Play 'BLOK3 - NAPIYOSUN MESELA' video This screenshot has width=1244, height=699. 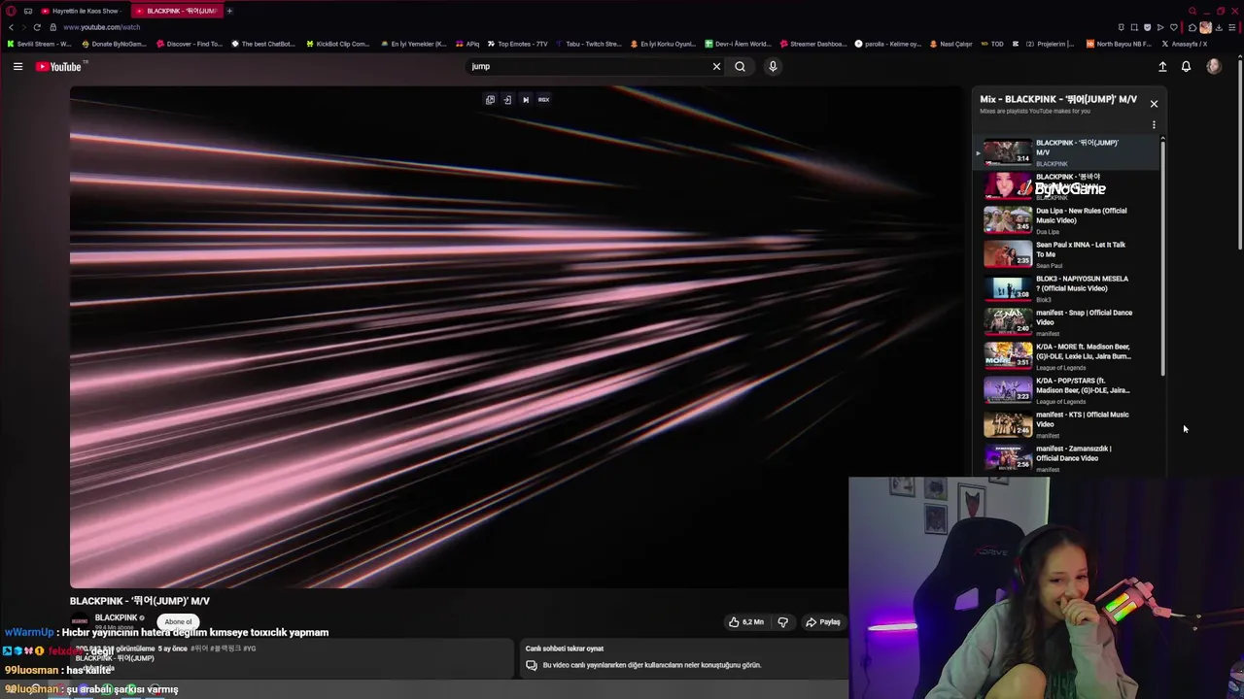[1069, 288]
